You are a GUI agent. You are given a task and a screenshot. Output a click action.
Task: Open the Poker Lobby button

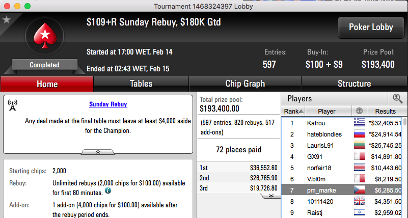coord(371,28)
